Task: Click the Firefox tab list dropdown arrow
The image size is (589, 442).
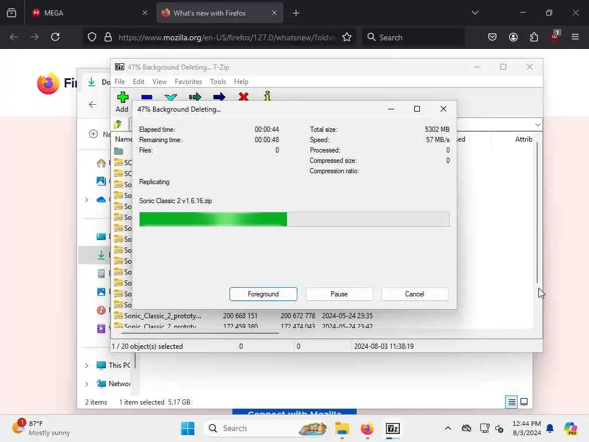Action: (475, 13)
